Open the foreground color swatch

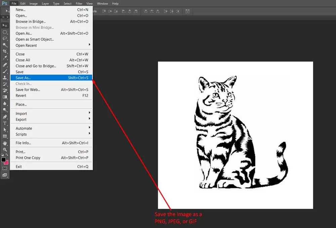[3, 160]
